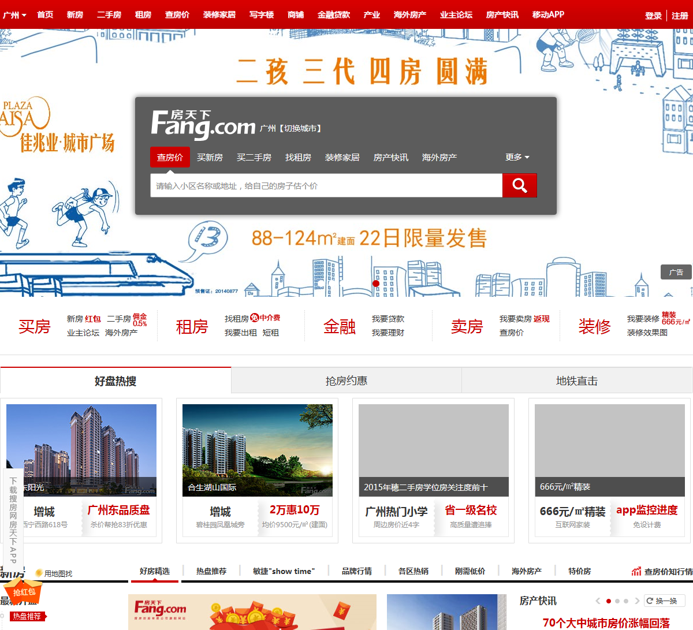Image resolution: width=693 pixels, height=630 pixels.
Task: Click the app监控进度 red link
Action: (647, 510)
